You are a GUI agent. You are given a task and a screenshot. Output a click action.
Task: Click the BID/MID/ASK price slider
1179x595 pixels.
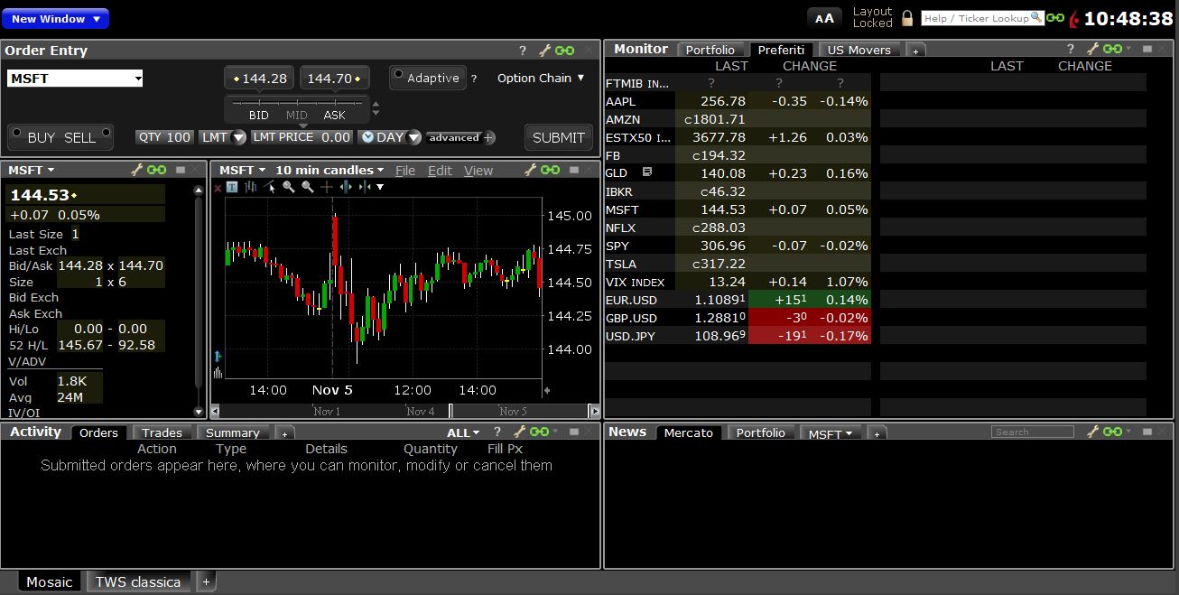pos(297,108)
